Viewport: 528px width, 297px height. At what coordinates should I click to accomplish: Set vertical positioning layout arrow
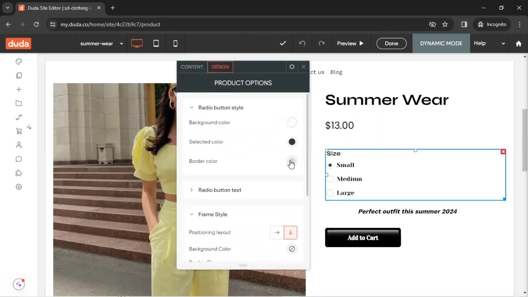(290, 232)
